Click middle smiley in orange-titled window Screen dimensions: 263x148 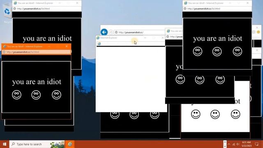[36, 95]
